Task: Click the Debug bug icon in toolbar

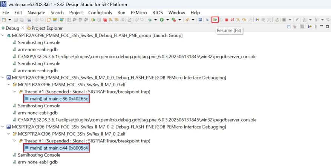Action: pyautogui.click(x=150, y=20)
